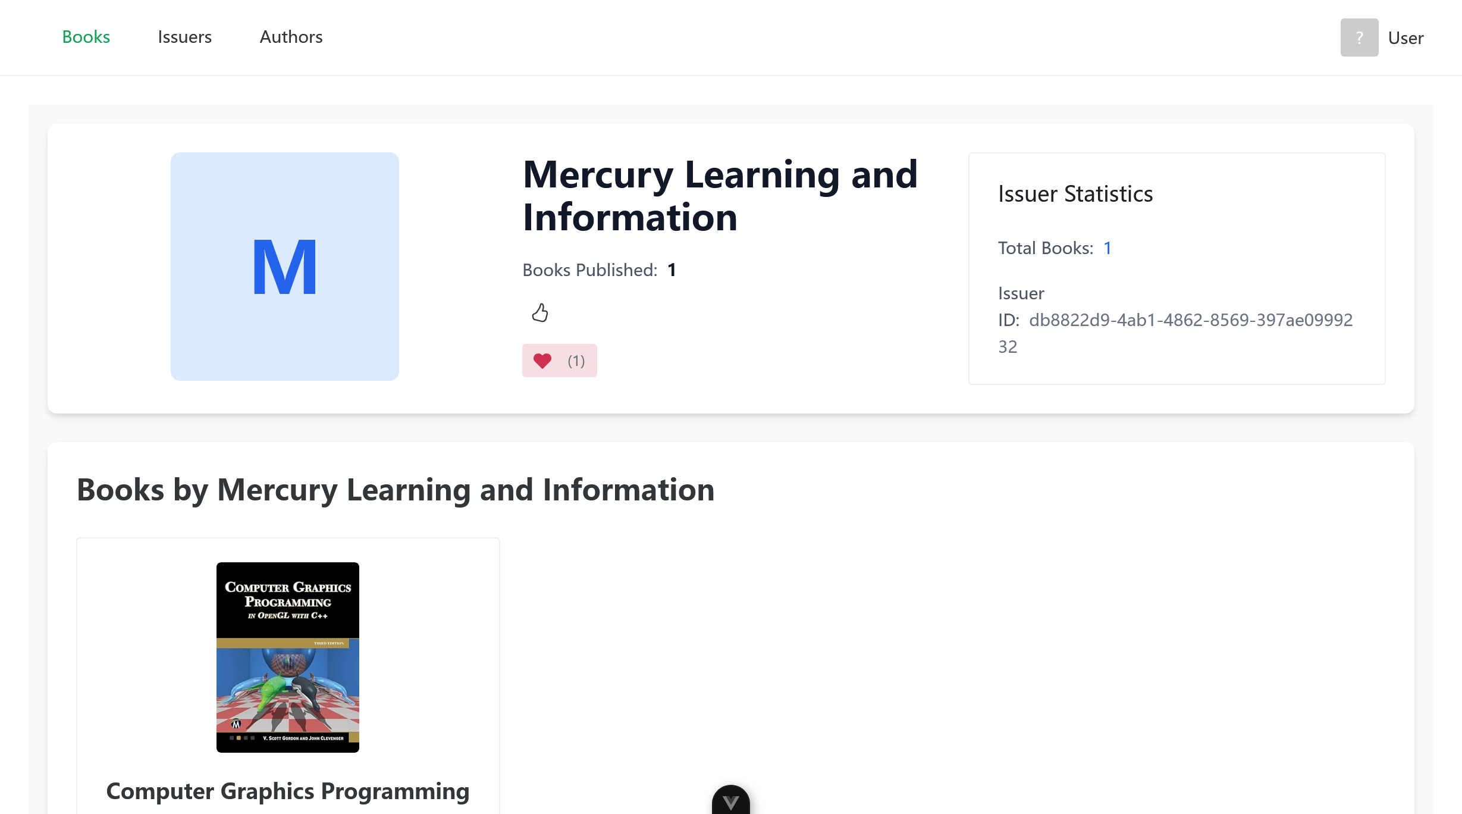Click the Total Books label
The height and width of the screenshot is (814, 1462).
1046,248
